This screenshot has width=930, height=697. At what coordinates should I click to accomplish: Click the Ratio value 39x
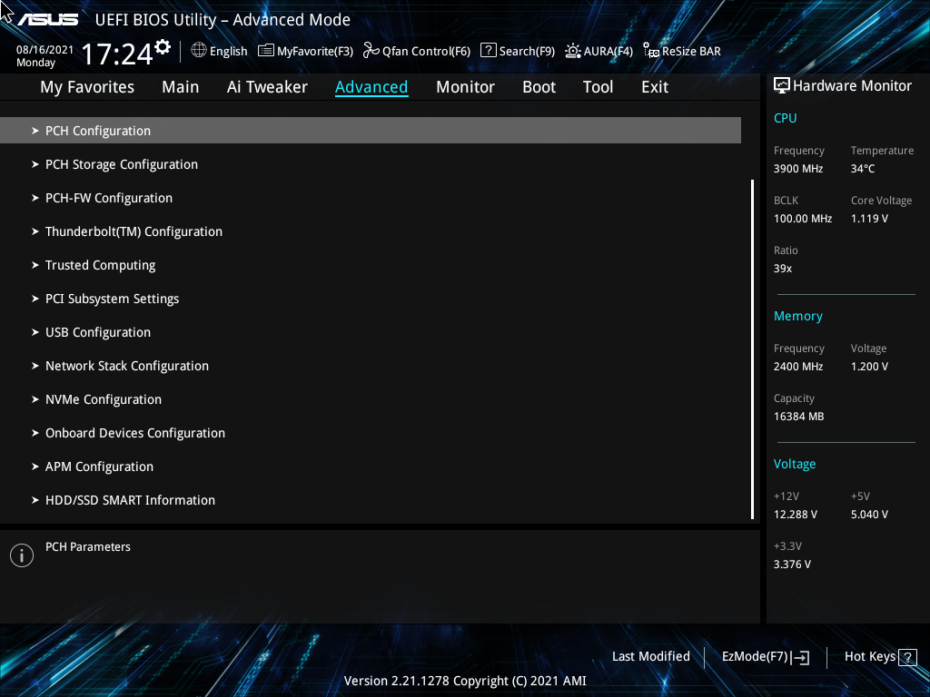[x=782, y=269]
